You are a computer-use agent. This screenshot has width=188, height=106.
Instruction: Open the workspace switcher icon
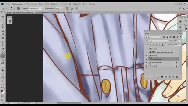(184, 9)
